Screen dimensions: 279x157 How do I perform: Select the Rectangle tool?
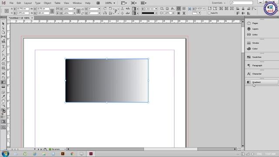3,68
